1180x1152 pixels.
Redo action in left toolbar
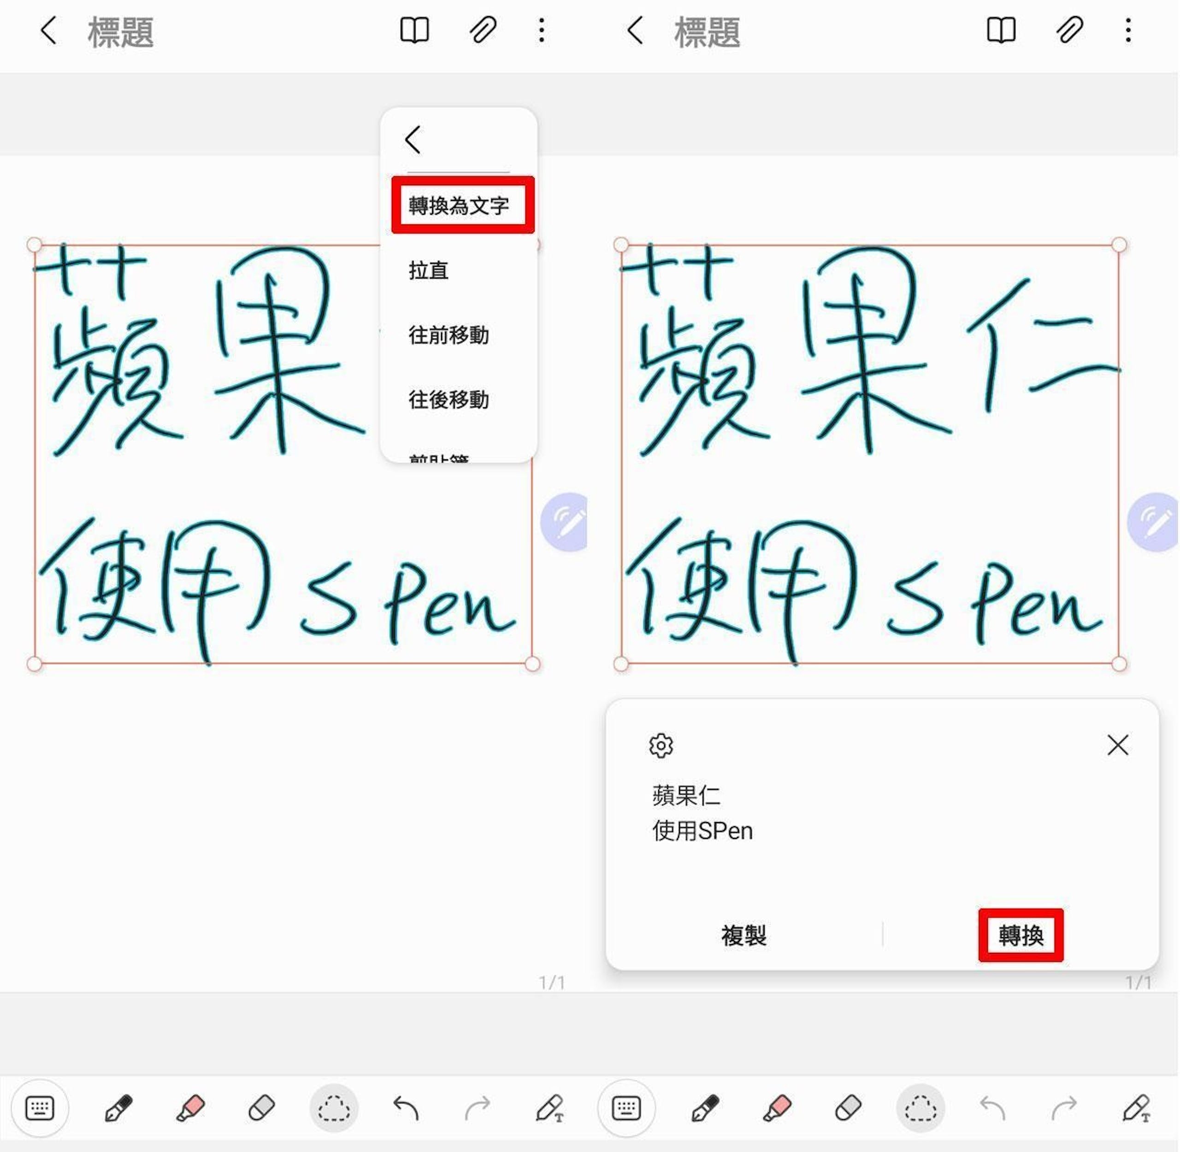tap(478, 1108)
